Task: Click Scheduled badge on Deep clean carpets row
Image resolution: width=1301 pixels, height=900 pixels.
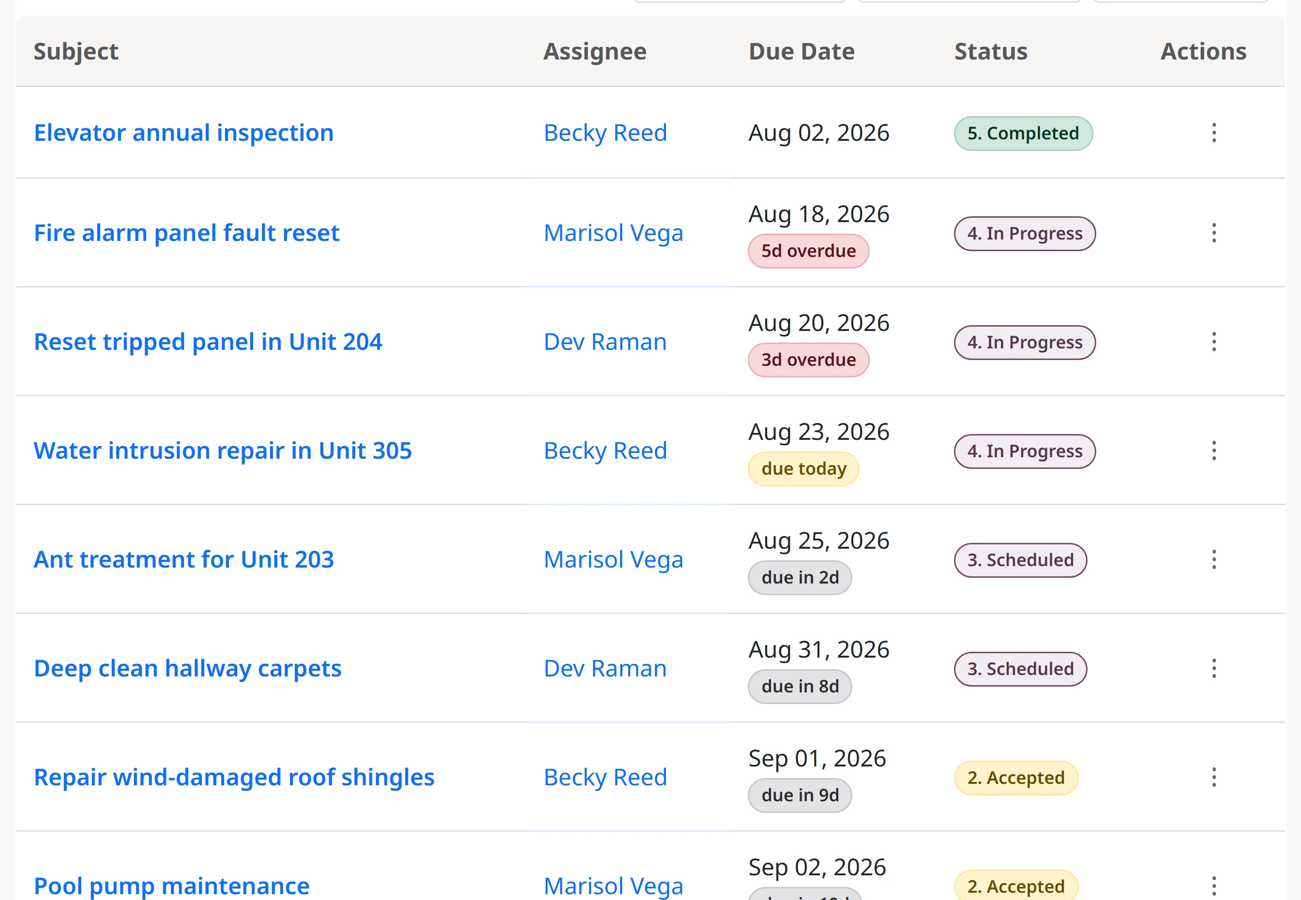Action: pyautogui.click(x=1020, y=669)
